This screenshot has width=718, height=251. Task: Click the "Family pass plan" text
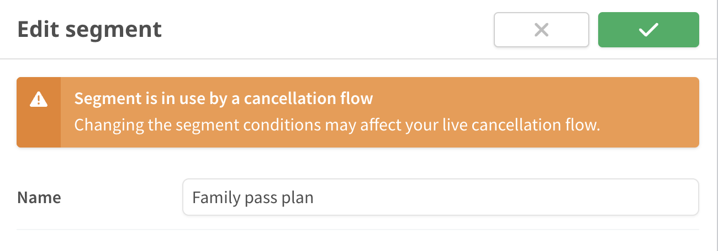(x=252, y=197)
